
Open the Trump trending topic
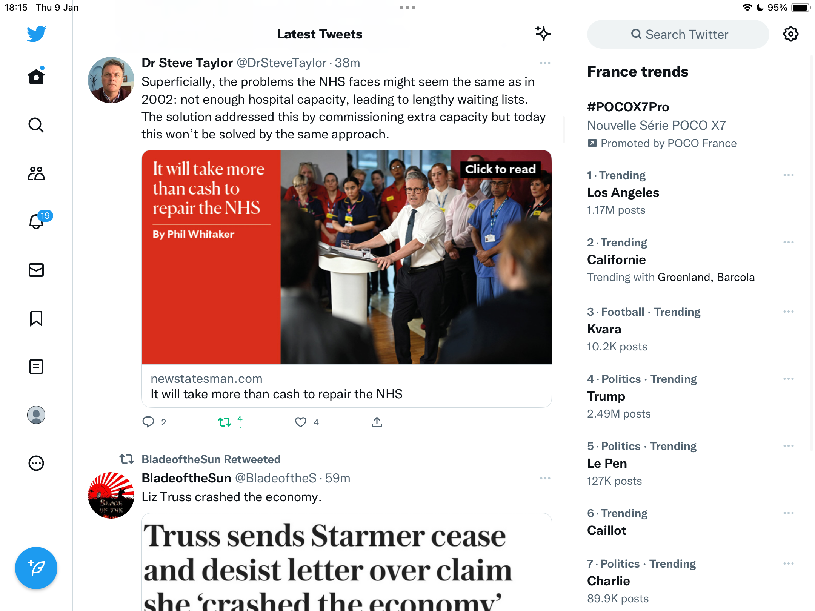point(690,396)
